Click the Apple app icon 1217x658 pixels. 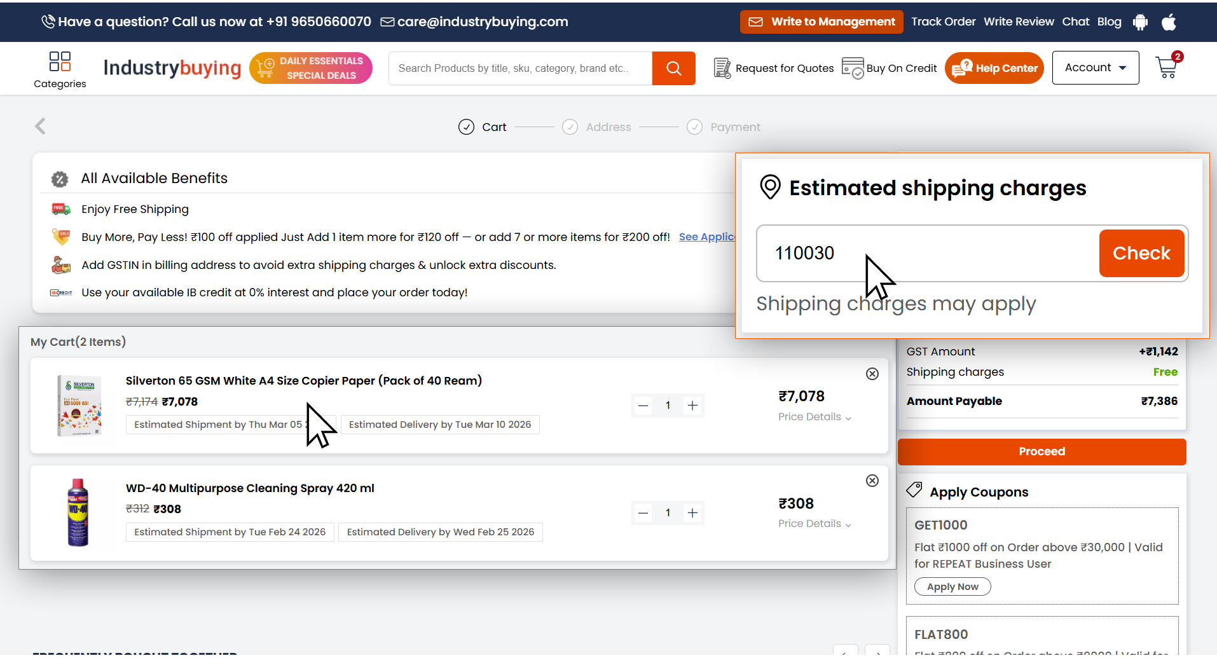(1169, 22)
